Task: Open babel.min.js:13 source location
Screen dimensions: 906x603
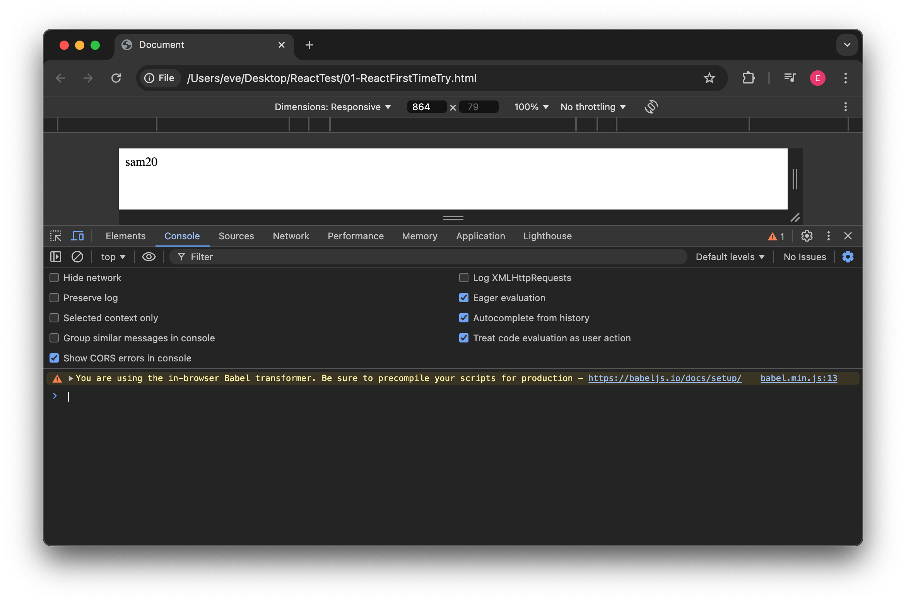Action: (x=798, y=378)
